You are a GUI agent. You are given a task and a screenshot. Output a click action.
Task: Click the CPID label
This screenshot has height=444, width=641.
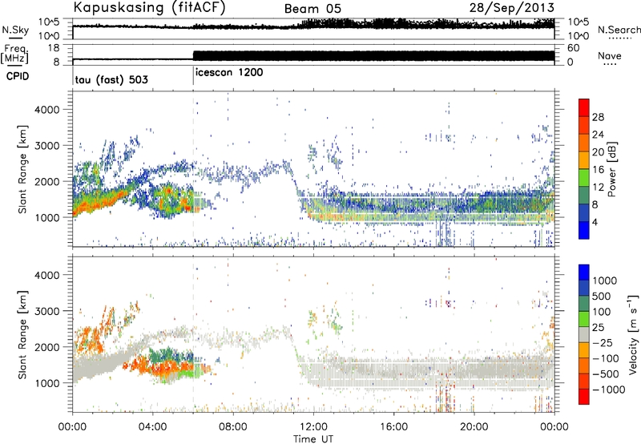(x=17, y=76)
